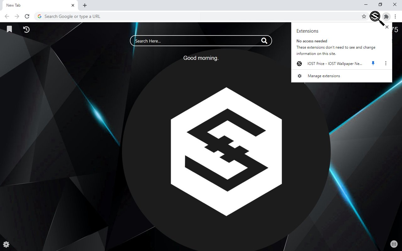402x251 pixels.
Task: Unpin the IOST Price extension
Action: 373,63
